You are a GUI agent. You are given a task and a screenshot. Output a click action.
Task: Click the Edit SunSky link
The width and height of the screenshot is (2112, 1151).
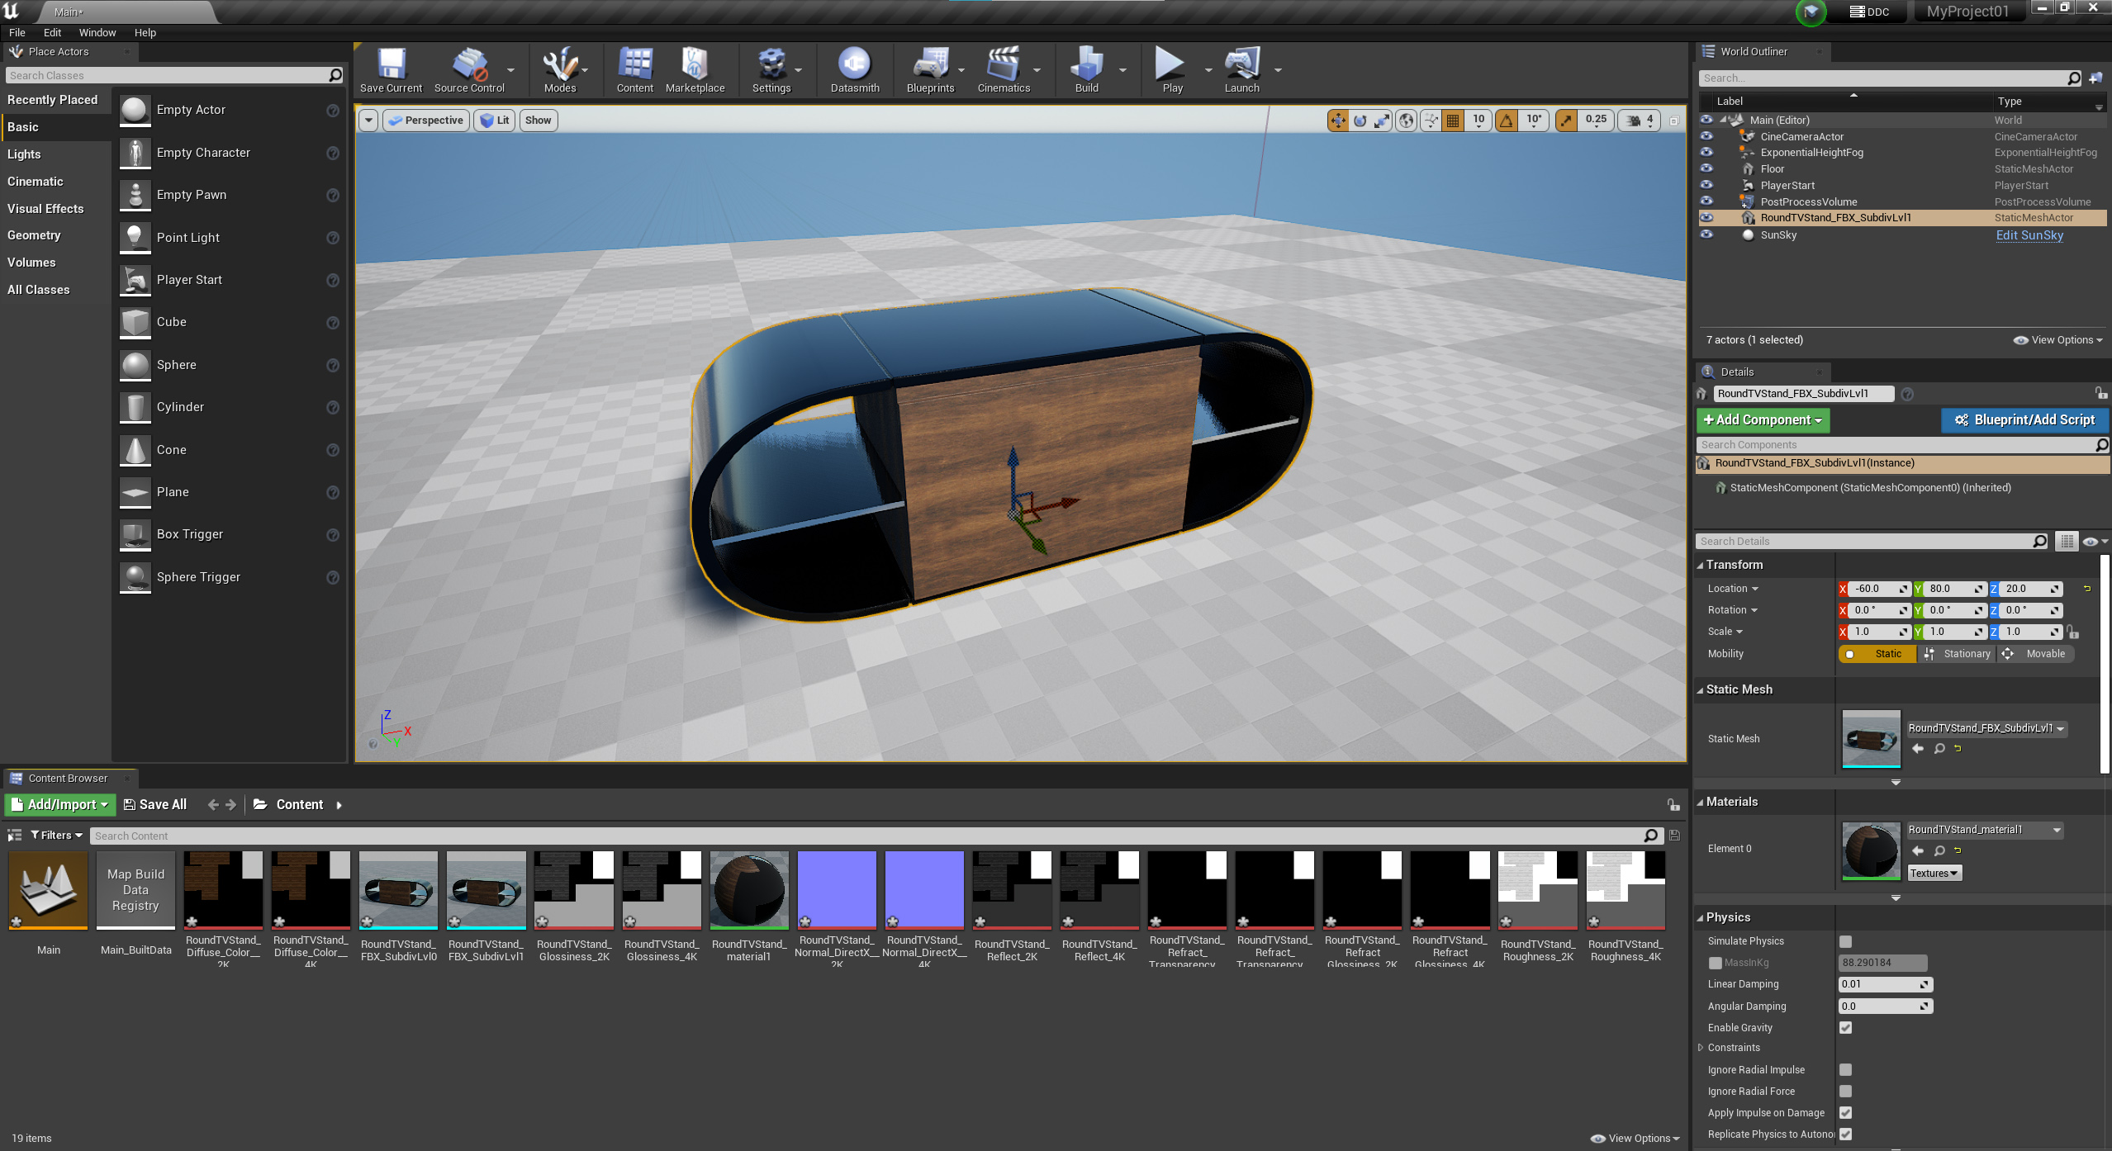pos(2029,235)
